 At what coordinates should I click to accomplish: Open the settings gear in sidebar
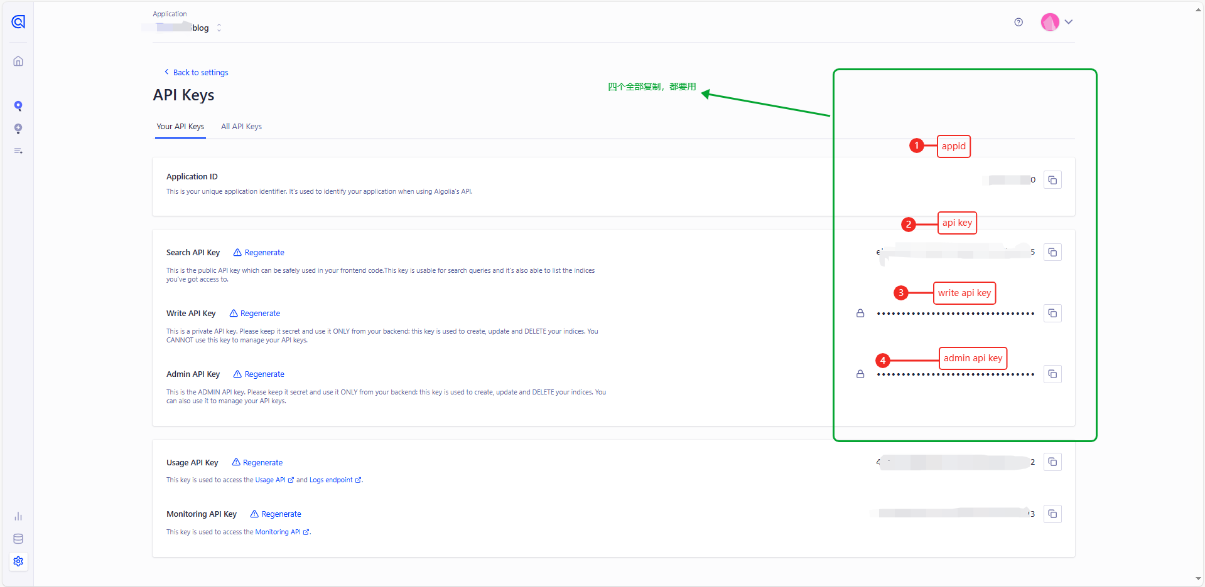18,561
